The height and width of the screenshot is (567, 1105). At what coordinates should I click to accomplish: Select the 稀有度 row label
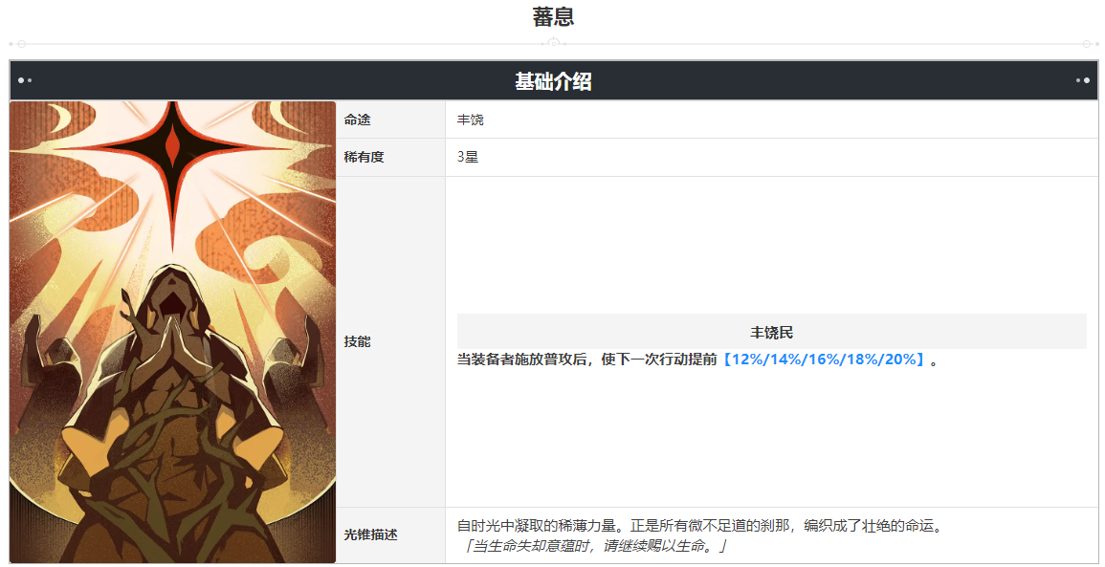pos(364,157)
